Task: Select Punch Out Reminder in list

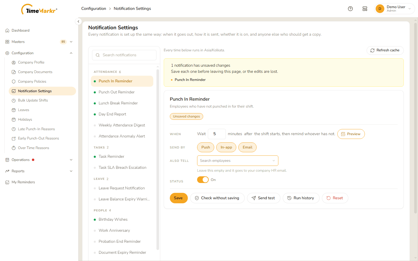Action: pos(122,92)
